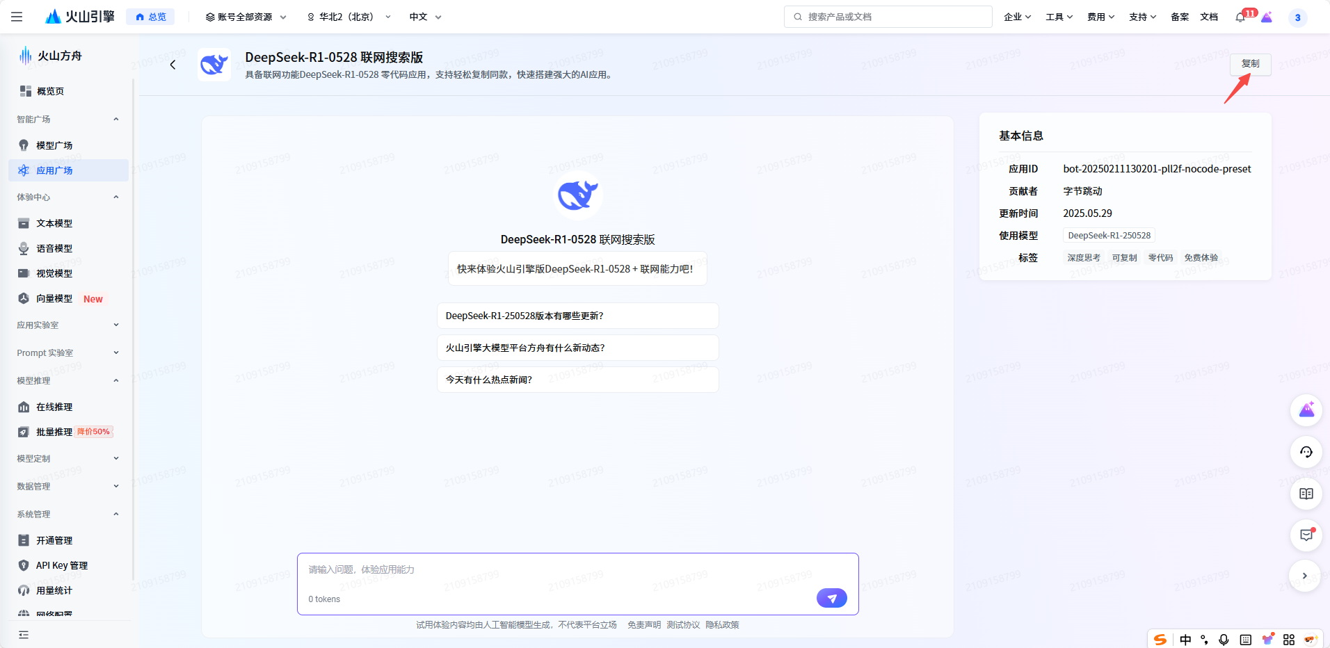Image resolution: width=1330 pixels, height=648 pixels.
Task: Click the 零代码 tag
Action: tap(1160, 258)
